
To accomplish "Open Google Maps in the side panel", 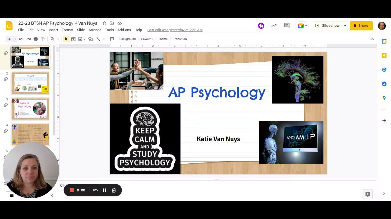I will [x=384, y=98].
